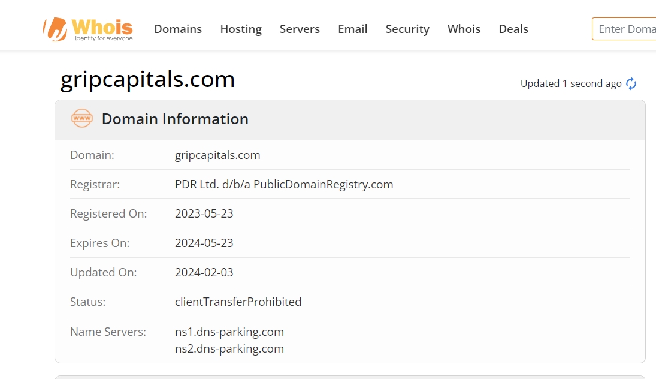Focus the Enter Domain search field

(626, 29)
